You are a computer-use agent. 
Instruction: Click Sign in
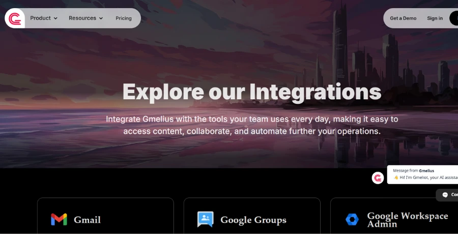point(435,18)
